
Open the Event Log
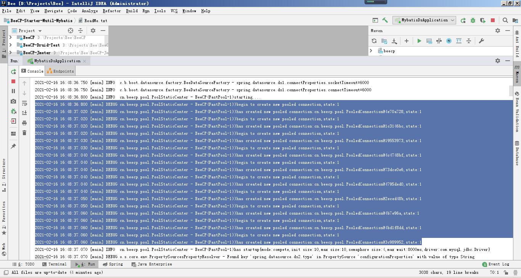496,264
